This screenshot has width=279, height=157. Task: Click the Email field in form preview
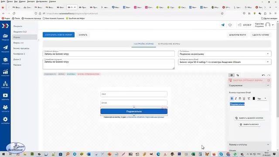click(134, 103)
